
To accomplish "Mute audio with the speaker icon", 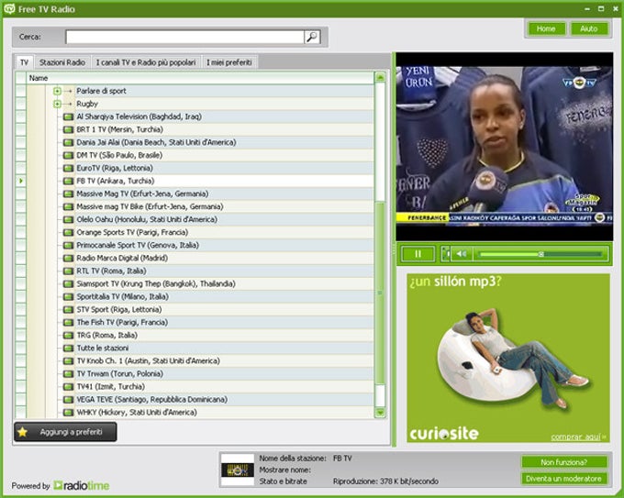I will click(x=462, y=254).
